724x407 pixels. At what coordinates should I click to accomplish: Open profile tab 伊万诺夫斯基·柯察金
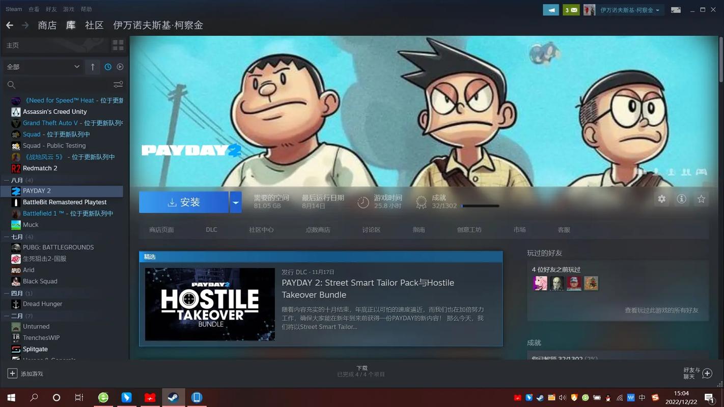[x=158, y=25]
